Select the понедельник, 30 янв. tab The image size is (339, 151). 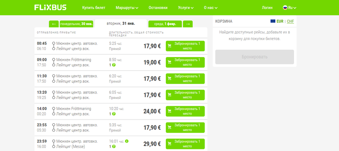(76, 24)
